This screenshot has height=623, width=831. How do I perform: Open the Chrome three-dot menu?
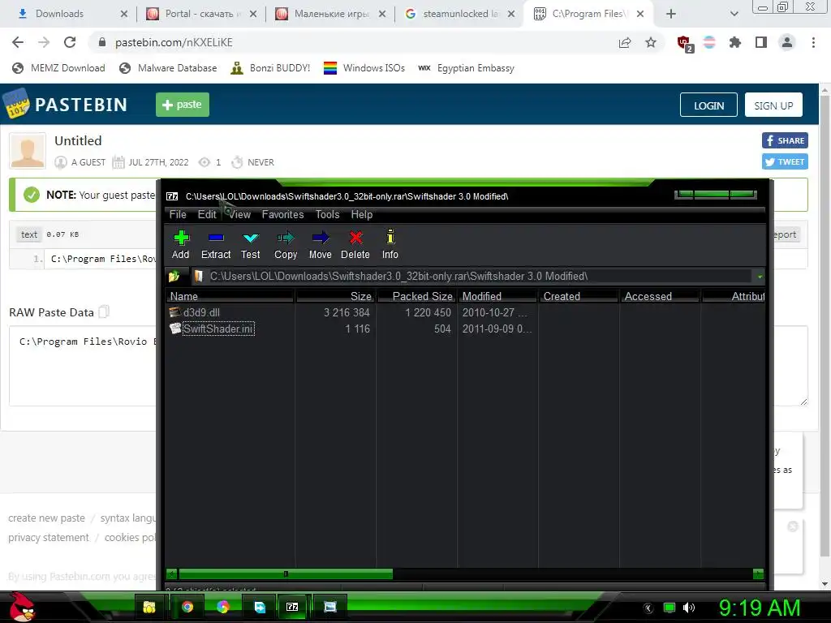(x=813, y=42)
